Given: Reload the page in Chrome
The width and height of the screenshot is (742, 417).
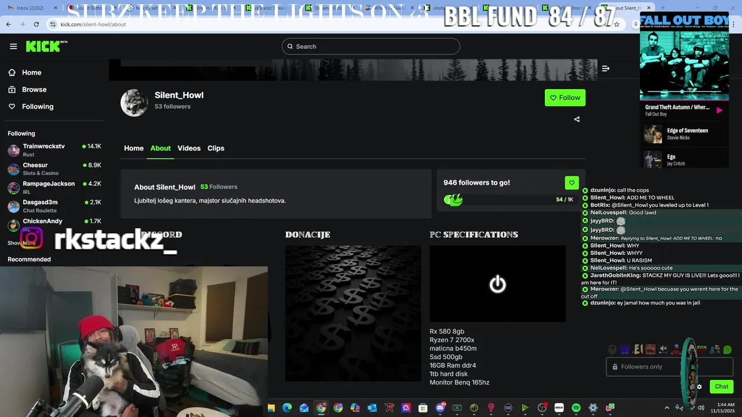Looking at the screenshot, I should [36, 24].
